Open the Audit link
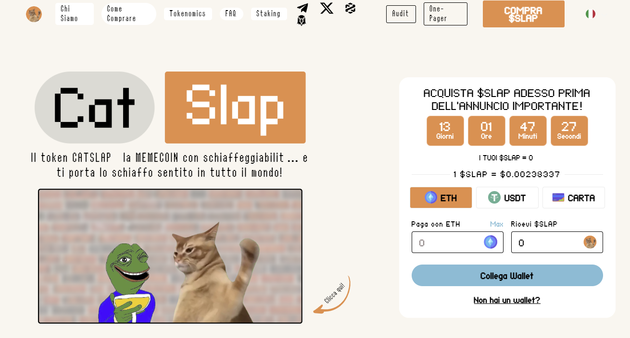This screenshot has width=630, height=338. tap(401, 14)
